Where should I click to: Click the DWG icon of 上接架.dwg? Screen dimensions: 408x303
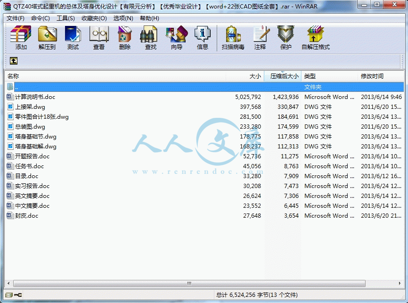[10, 106]
